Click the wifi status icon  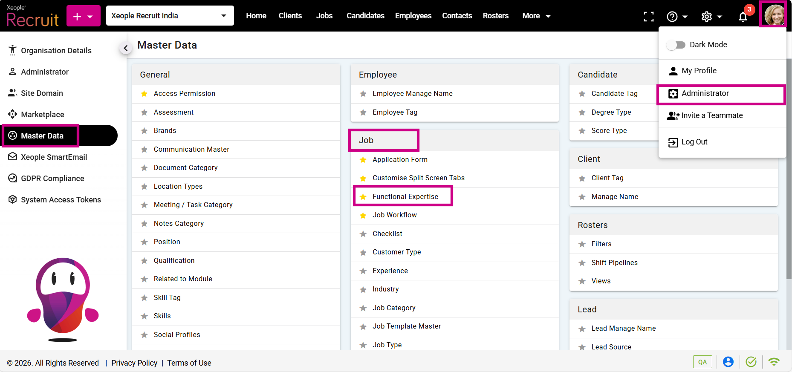[x=774, y=362]
